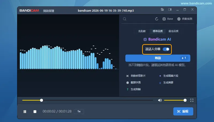Select the 標準品質 quality tab
The width and height of the screenshot is (214, 122).
point(158,31)
